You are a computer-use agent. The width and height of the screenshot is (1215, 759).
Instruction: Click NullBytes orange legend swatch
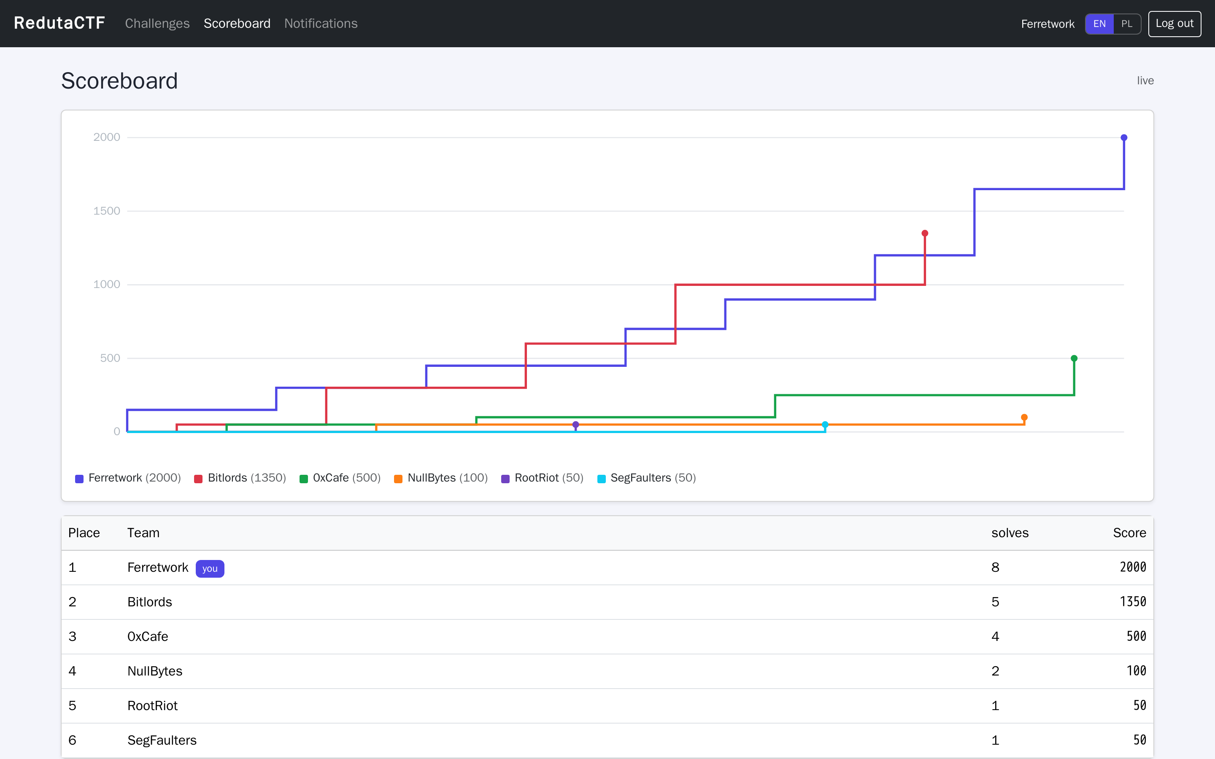398,479
